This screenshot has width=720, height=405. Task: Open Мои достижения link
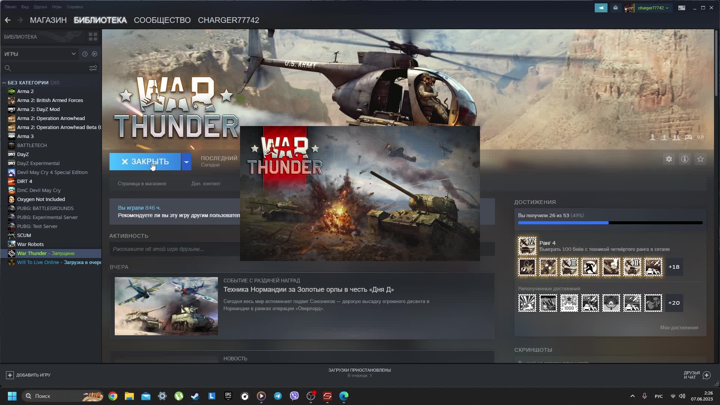click(x=679, y=327)
